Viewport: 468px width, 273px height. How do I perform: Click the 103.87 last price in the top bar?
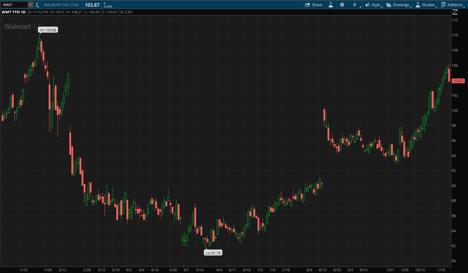pyautogui.click(x=92, y=5)
